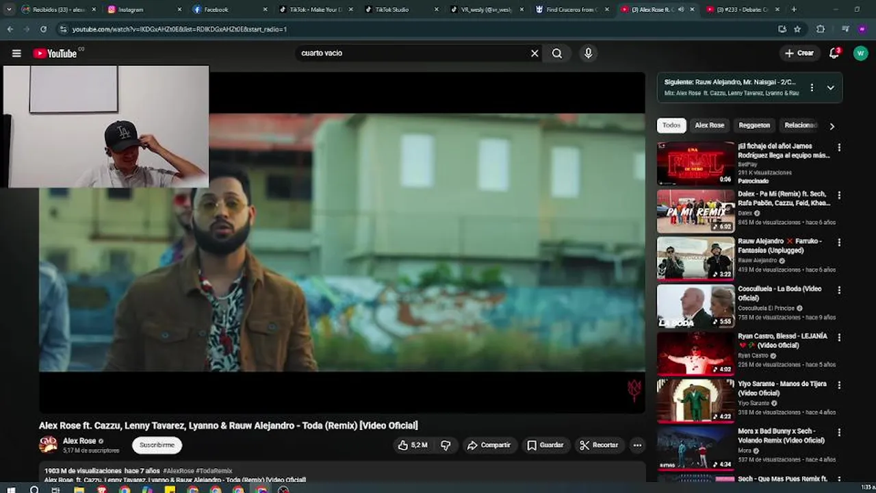The image size is (876, 493).
Task: Open the #TodaRemix hashtag link
Action: pyautogui.click(x=214, y=471)
